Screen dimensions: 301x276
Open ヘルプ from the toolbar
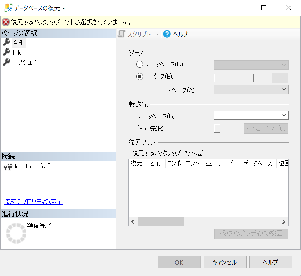pyautogui.click(x=176, y=34)
